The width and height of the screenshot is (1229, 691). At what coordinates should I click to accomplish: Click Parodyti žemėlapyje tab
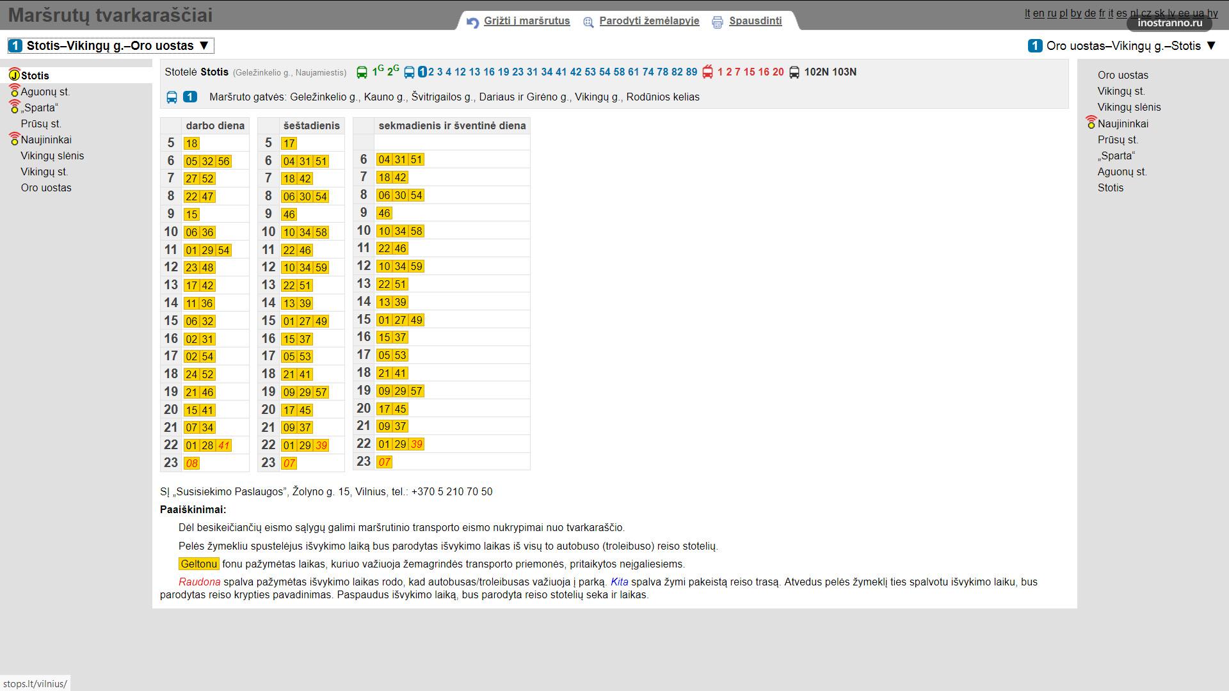pos(648,21)
